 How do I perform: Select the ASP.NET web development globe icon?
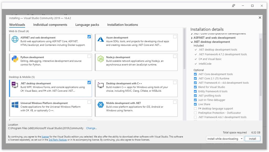[x=15, y=39]
